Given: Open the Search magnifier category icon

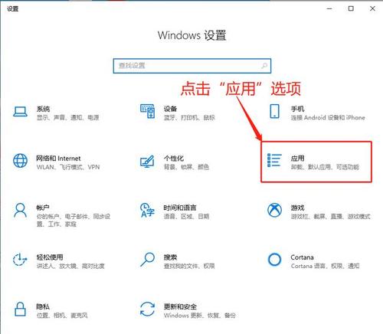Looking at the screenshot, I should click(x=148, y=260).
